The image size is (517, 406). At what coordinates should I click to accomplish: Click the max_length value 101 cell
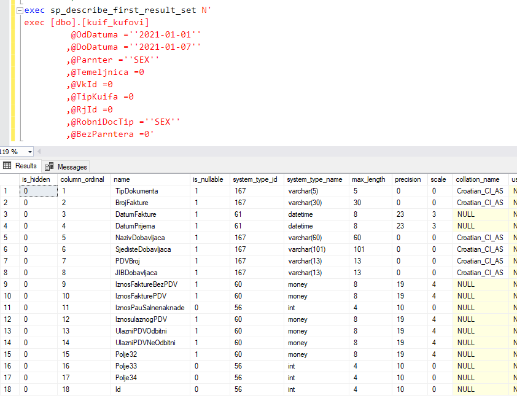coord(370,249)
